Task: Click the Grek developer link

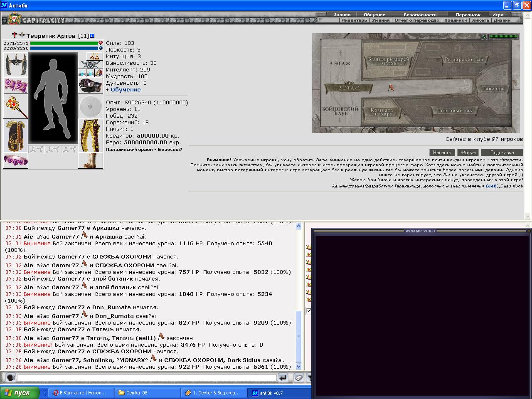Action: (x=491, y=186)
